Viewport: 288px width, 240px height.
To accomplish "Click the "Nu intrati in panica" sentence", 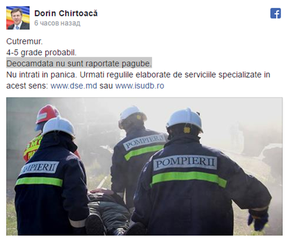I will pos(42,75).
